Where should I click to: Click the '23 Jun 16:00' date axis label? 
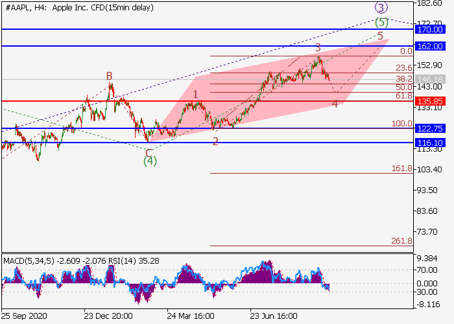point(274,316)
